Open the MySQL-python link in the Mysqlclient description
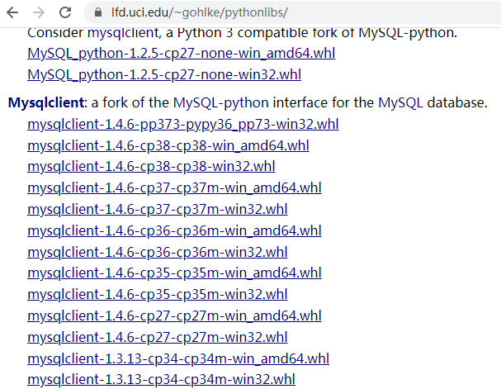 point(220,102)
